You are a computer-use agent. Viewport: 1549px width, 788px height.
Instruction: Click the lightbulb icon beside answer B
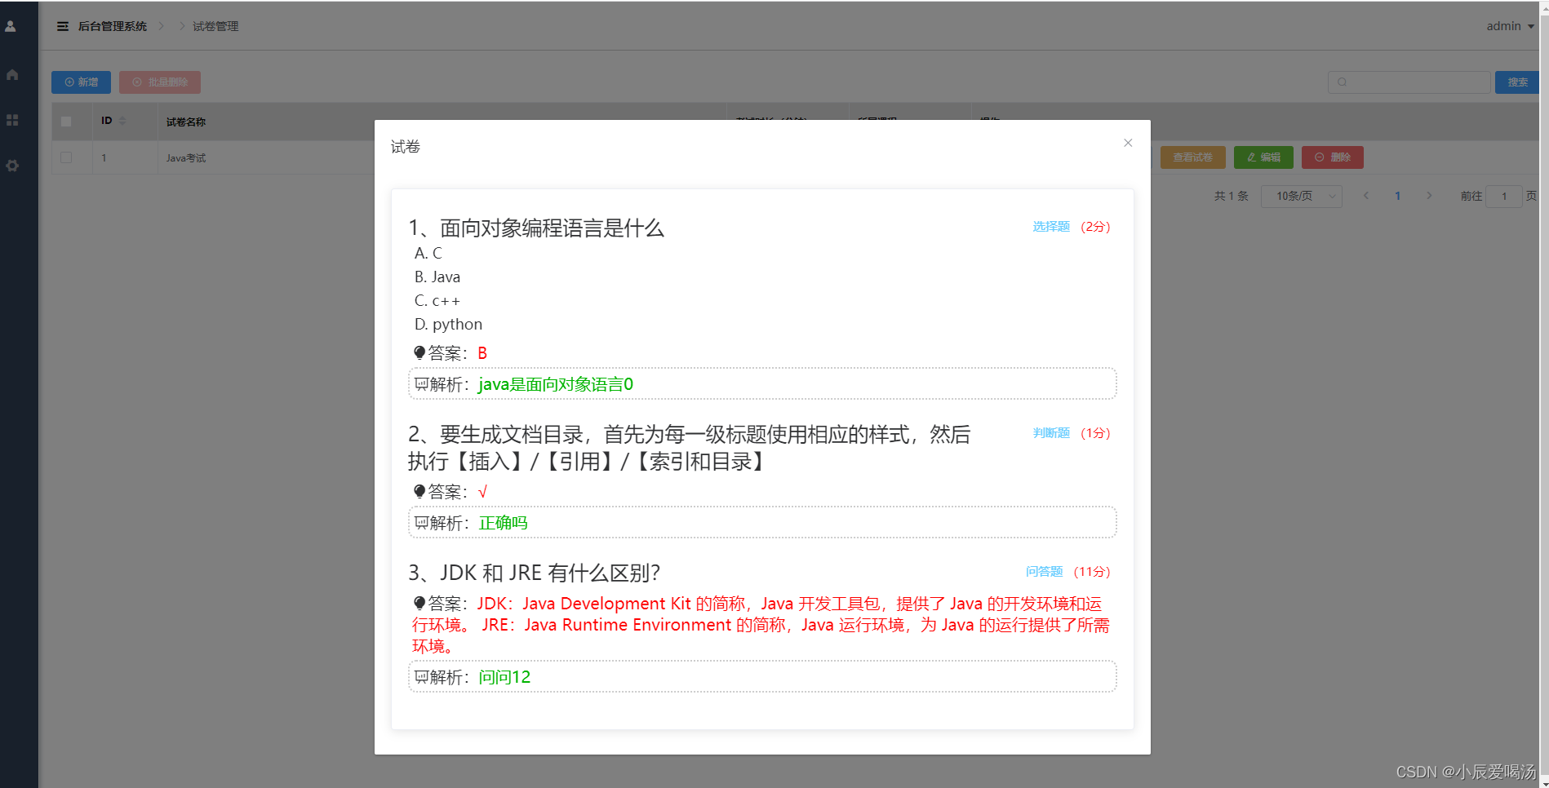[419, 352]
